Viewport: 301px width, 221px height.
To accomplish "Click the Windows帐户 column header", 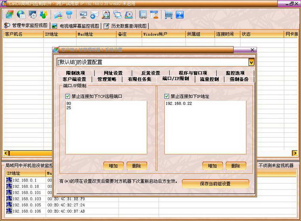I will pyautogui.click(x=163, y=34).
